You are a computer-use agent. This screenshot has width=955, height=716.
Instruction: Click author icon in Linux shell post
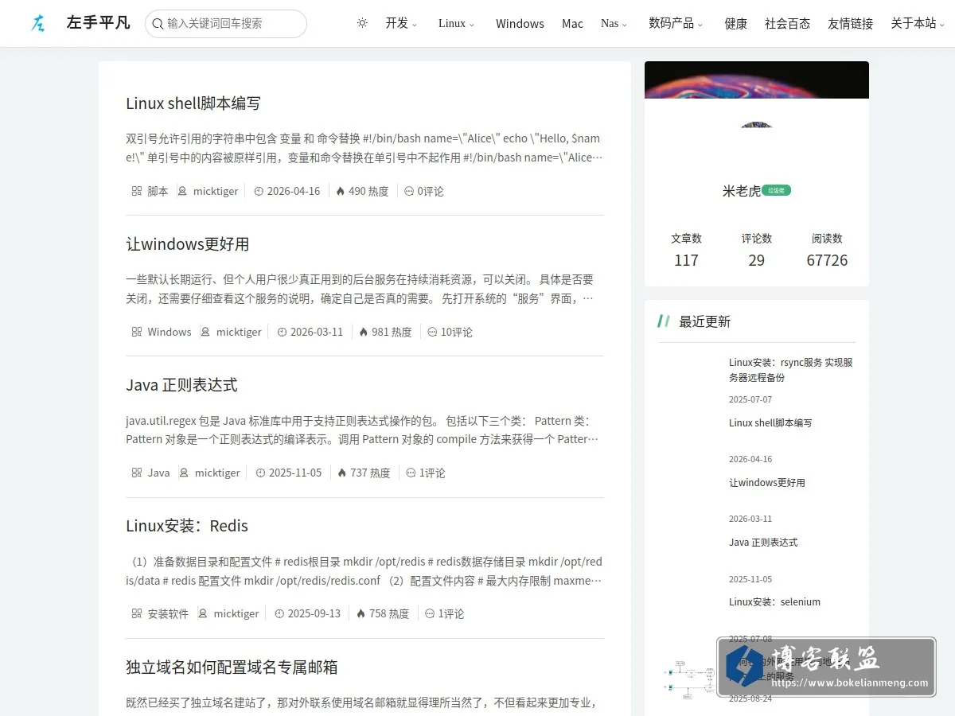182,191
